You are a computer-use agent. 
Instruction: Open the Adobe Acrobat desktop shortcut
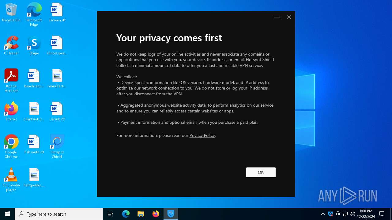pyautogui.click(x=11, y=81)
